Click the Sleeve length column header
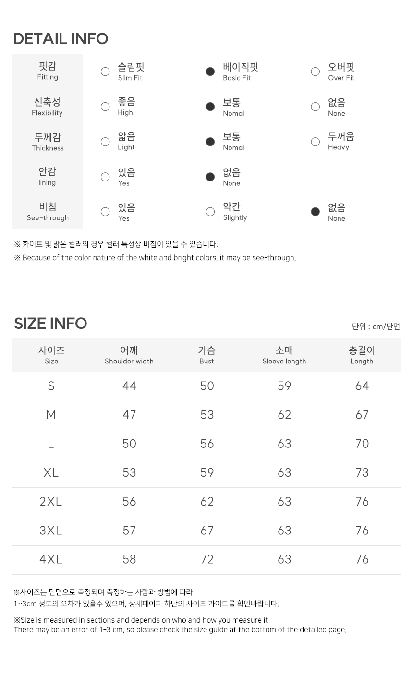Viewport: 413px width, 688px height. point(284,355)
